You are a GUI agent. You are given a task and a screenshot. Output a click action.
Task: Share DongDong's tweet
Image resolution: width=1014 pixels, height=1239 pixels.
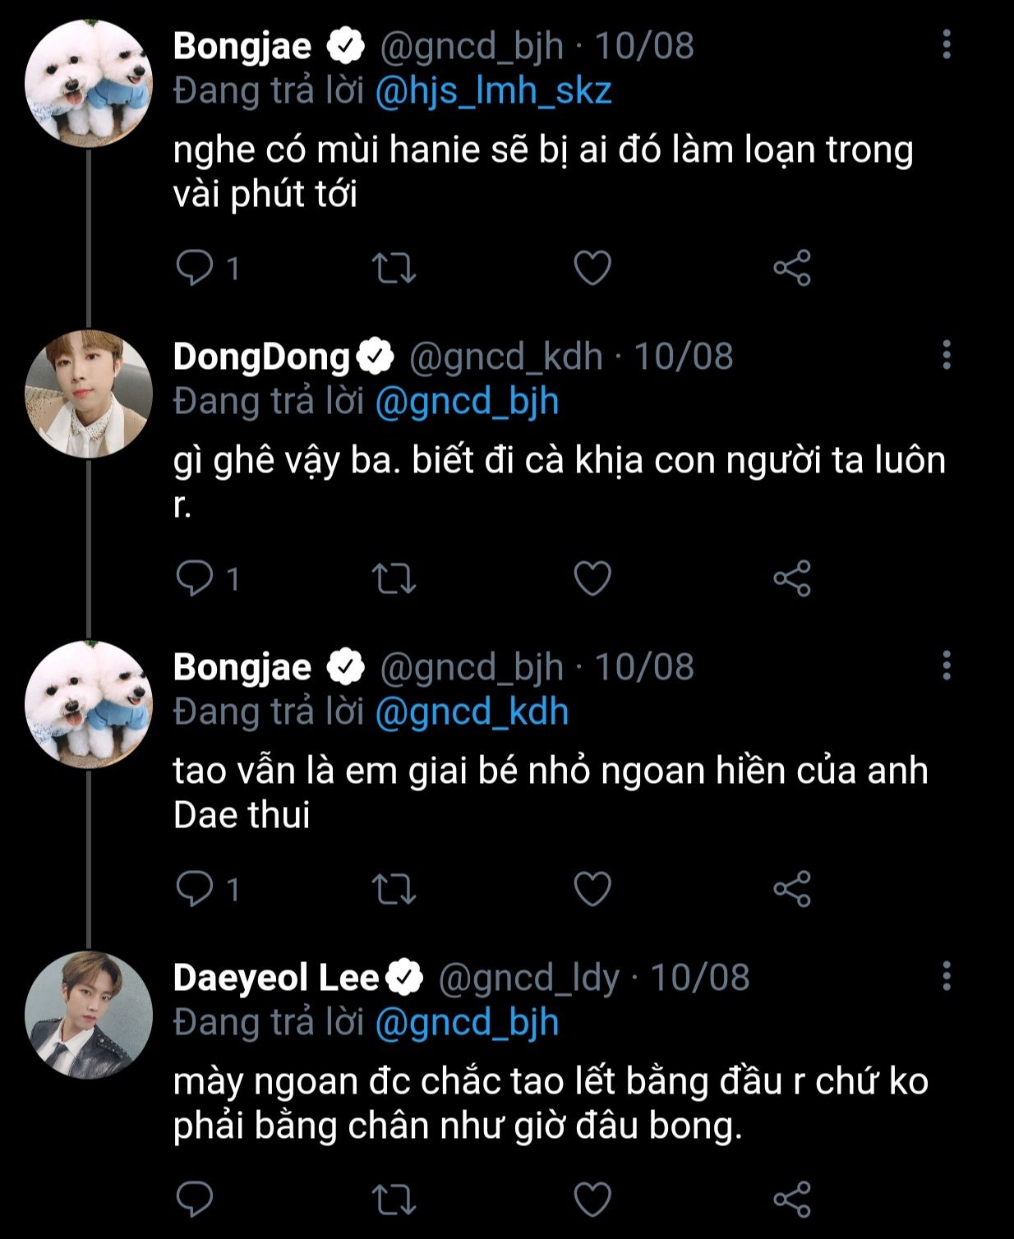point(792,578)
